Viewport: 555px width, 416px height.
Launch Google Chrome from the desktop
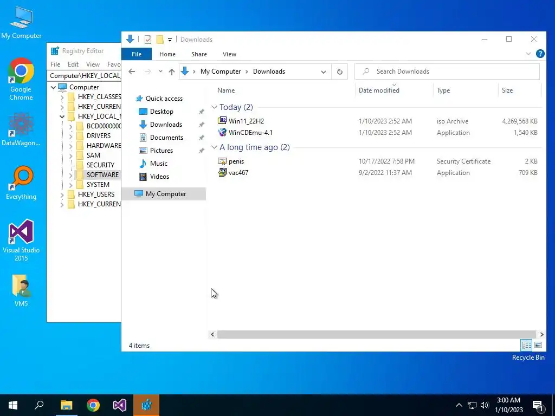click(21, 79)
